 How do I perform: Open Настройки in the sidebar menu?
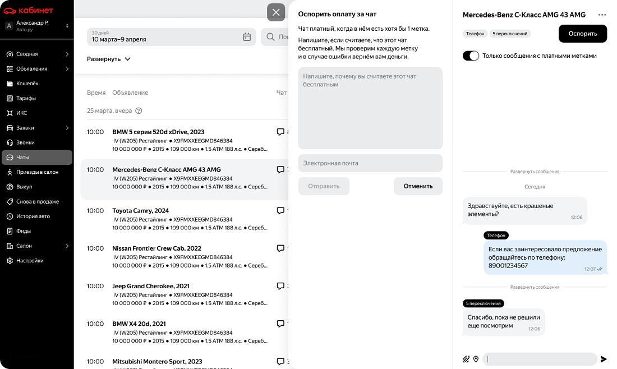pyautogui.click(x=29, y=261)
